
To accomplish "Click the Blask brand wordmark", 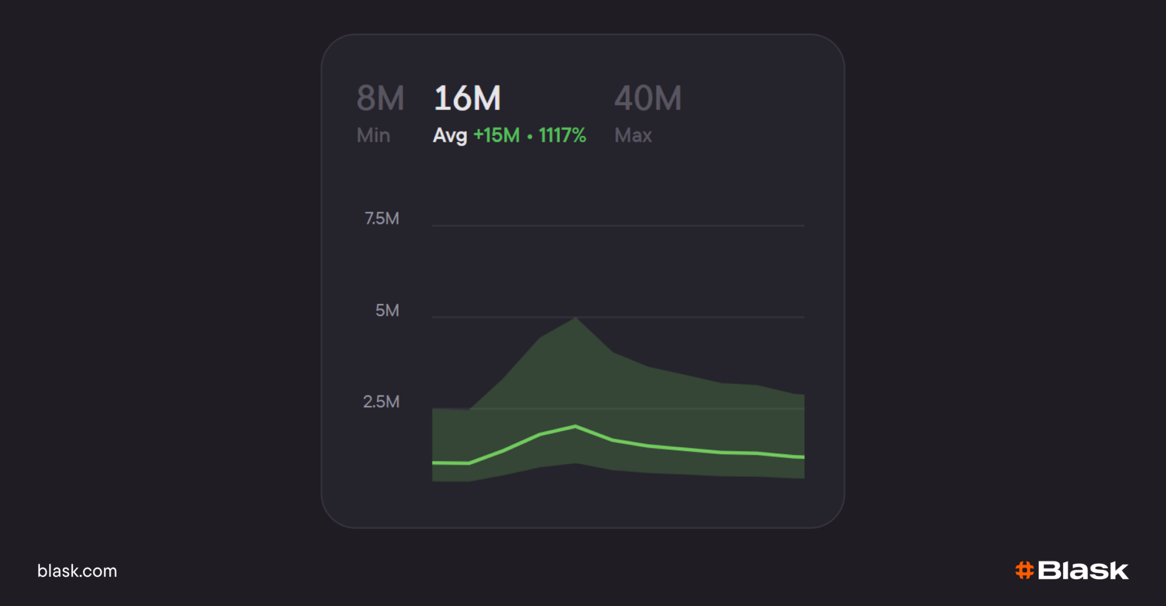I will tap(1083, 570).
